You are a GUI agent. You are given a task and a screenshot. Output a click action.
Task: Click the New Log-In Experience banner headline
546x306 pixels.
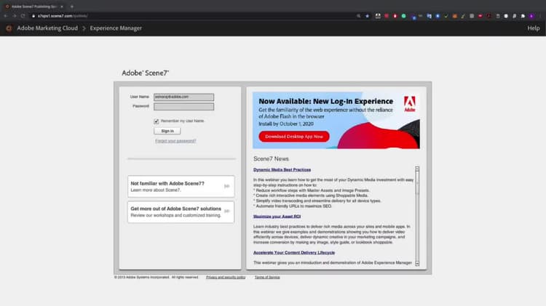325,101
